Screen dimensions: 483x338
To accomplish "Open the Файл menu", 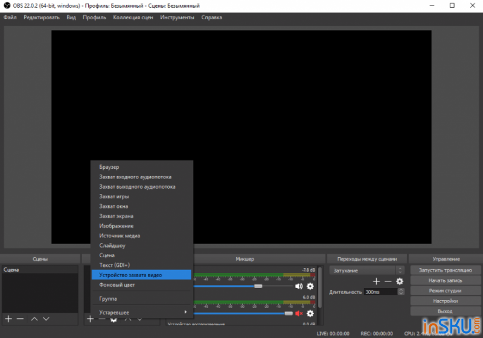I will 10,17.
